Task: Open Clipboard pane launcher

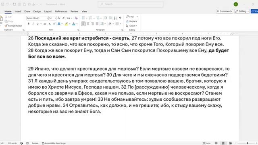Action: click(23, 30)
